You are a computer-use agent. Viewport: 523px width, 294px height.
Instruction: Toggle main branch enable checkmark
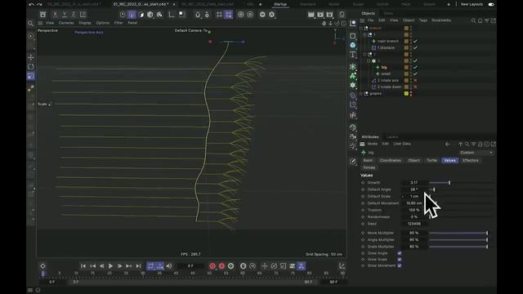415,41
